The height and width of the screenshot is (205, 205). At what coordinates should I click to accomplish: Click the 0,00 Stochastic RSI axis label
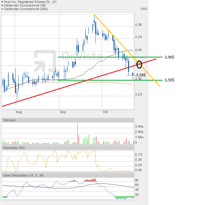pos(138,170)
